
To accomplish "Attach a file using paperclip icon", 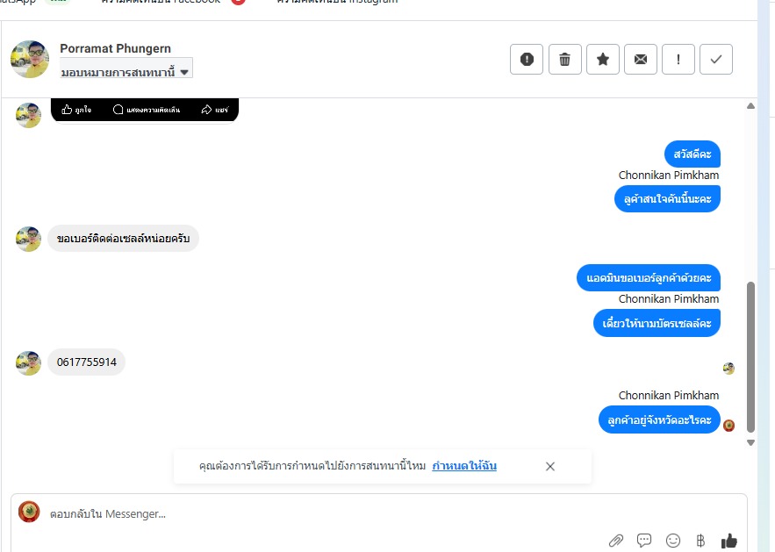I will [x=615, y=541].
